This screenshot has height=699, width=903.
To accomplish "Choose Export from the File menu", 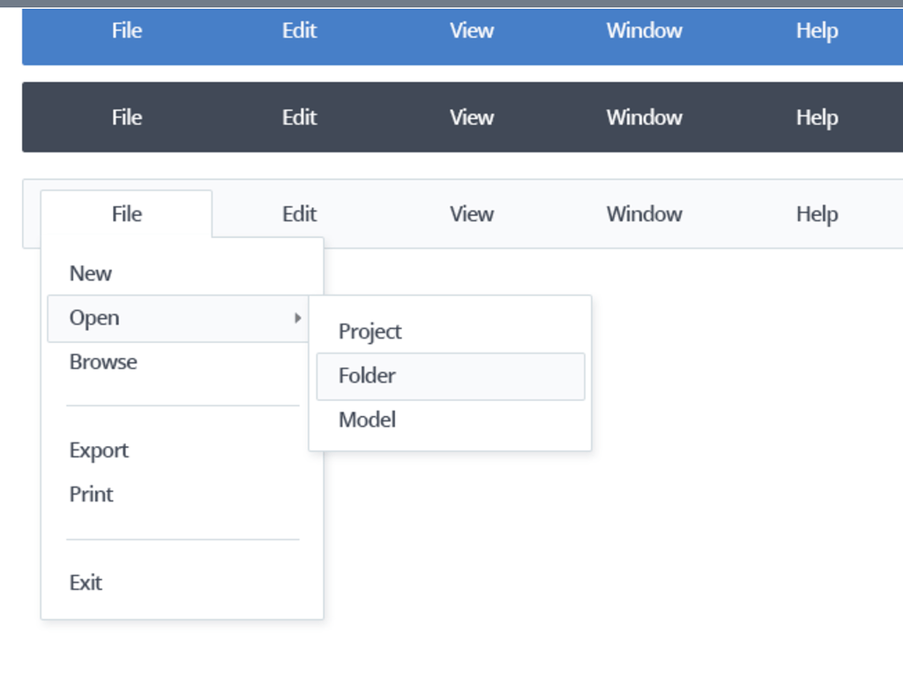I will 99,450.
